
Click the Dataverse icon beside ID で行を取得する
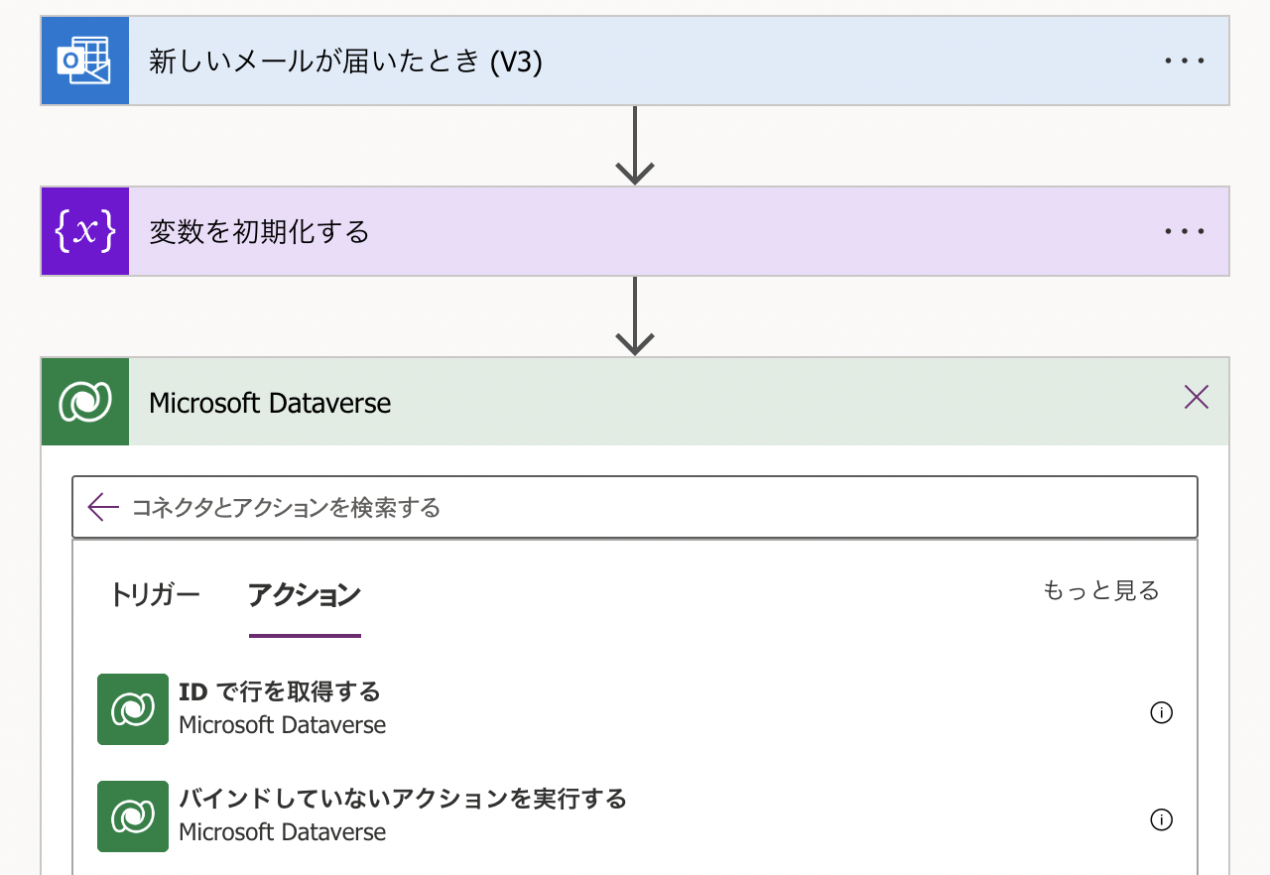(133, 709)
